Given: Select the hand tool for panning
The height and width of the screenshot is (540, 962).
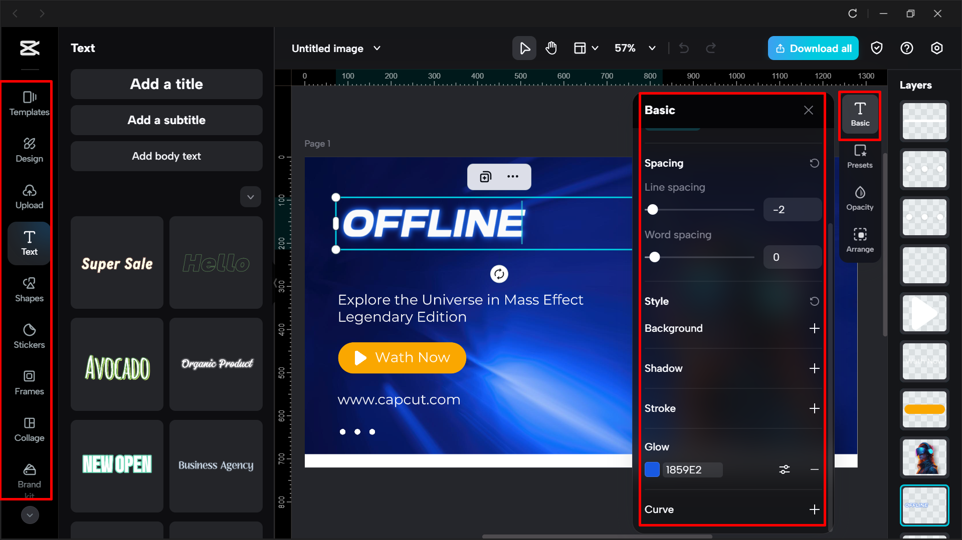Looking at the screenshot, I should (x=551, y=48).
